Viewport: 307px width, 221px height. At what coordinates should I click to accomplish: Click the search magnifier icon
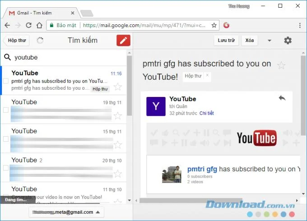coord(7,57)
